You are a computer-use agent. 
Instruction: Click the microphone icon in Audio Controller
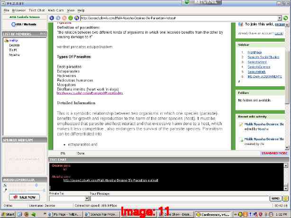[x=5, y=190]
